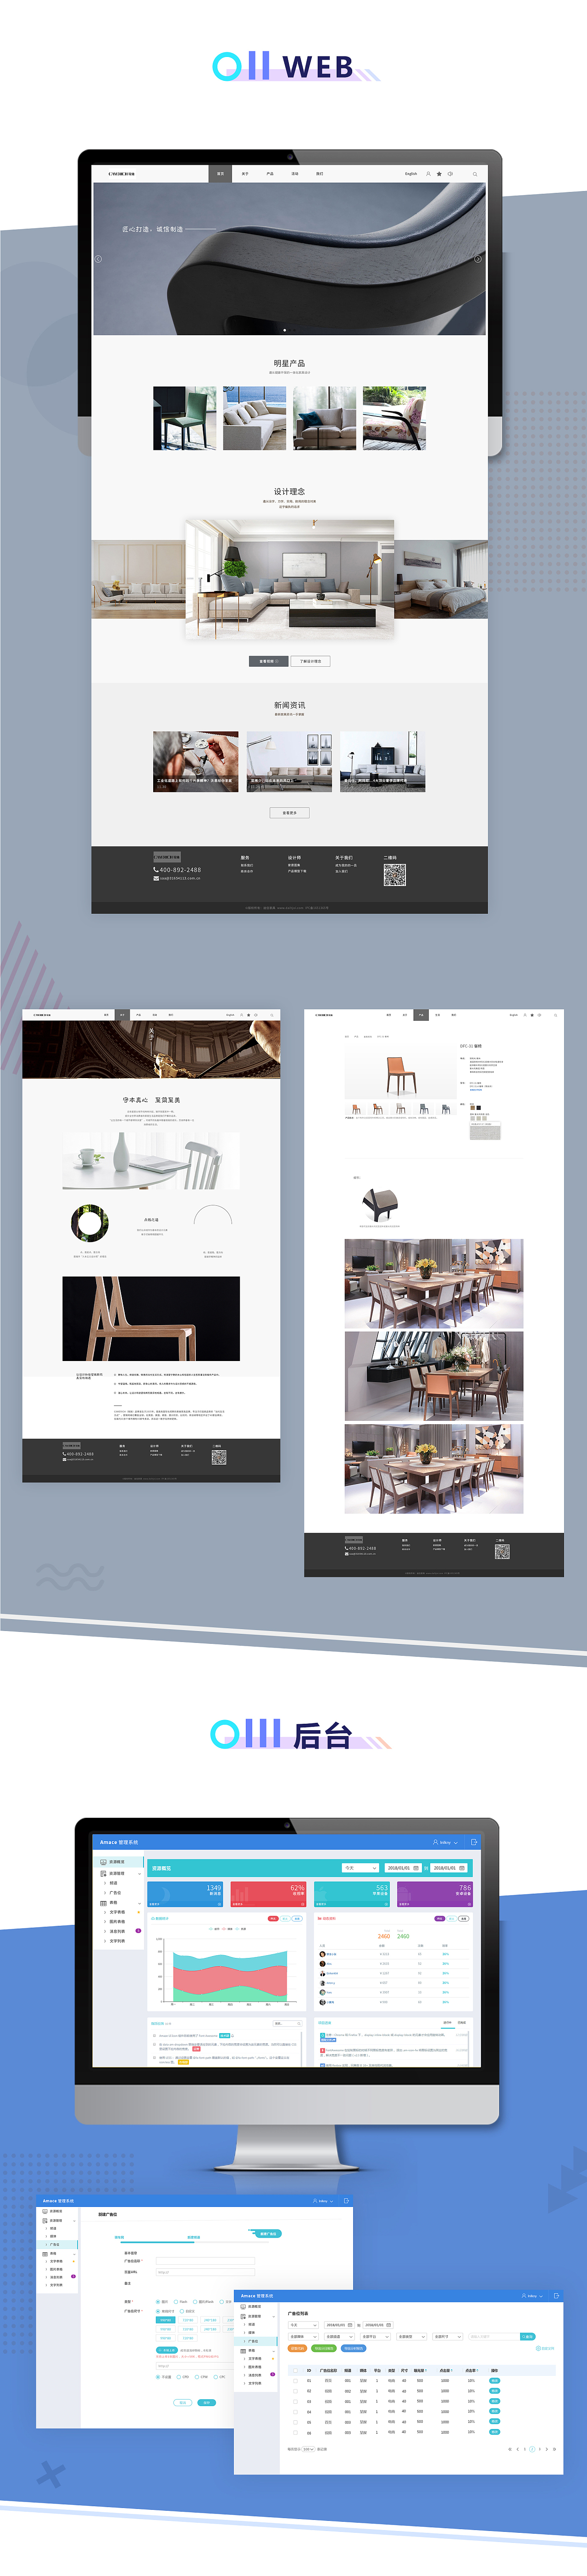Click the 了解设计理念 outlined button
Image resolution: width=587 pixels, height=2576 pixels.
tap(310, 661)
